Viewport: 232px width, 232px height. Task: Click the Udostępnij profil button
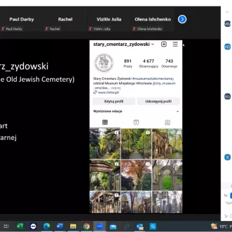(x=159, y=101)
